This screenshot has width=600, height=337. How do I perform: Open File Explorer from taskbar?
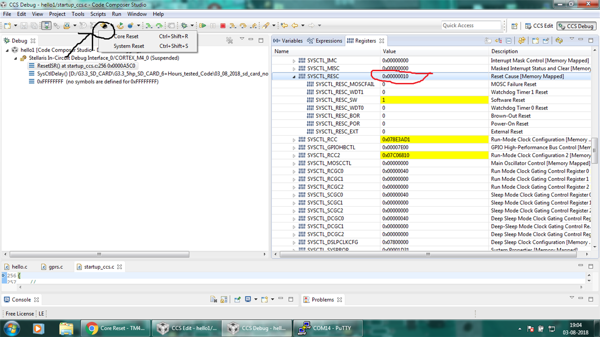66,328
